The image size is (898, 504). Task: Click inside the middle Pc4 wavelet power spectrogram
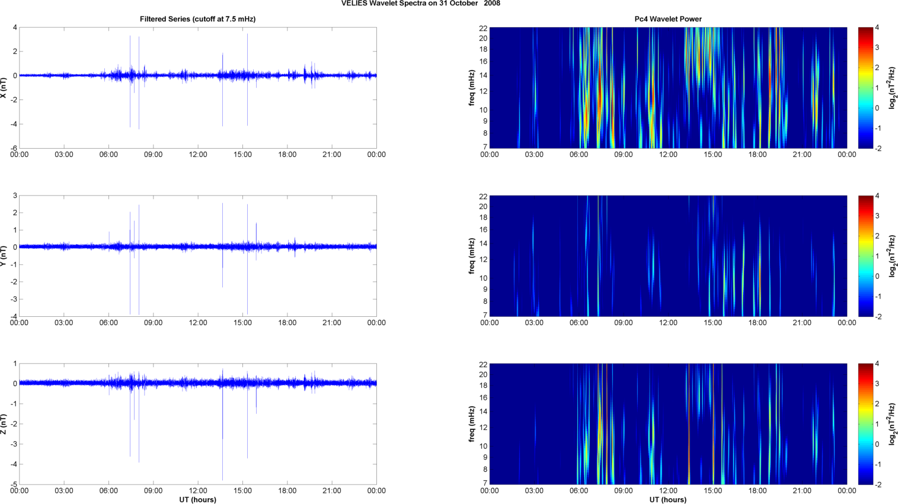668,256
